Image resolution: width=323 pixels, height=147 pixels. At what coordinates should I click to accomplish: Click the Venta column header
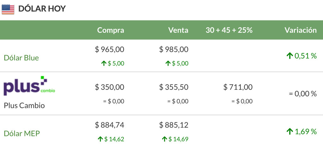pos(178,30)
